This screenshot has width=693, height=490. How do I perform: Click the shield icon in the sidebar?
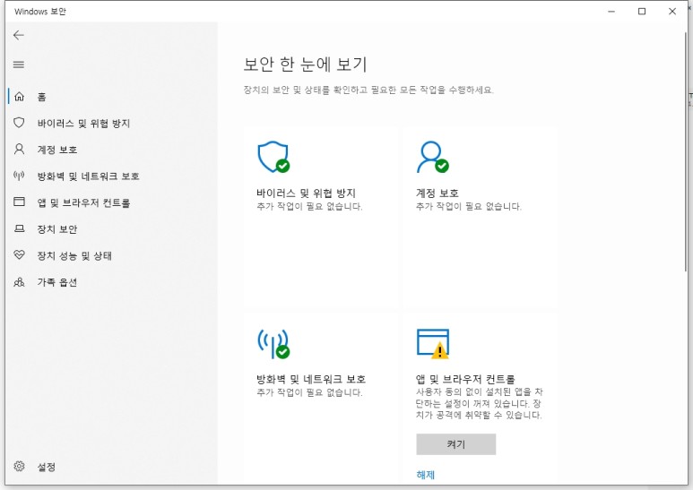pyautogui.click(x=19, y=123)
